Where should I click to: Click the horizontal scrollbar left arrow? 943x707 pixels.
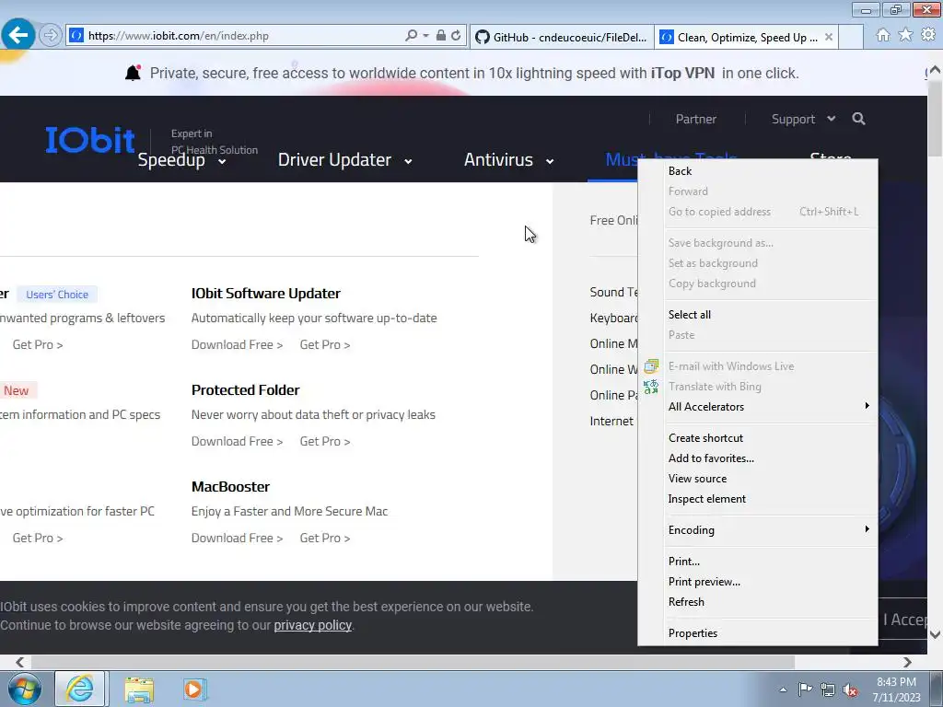[x=20, y=662]
